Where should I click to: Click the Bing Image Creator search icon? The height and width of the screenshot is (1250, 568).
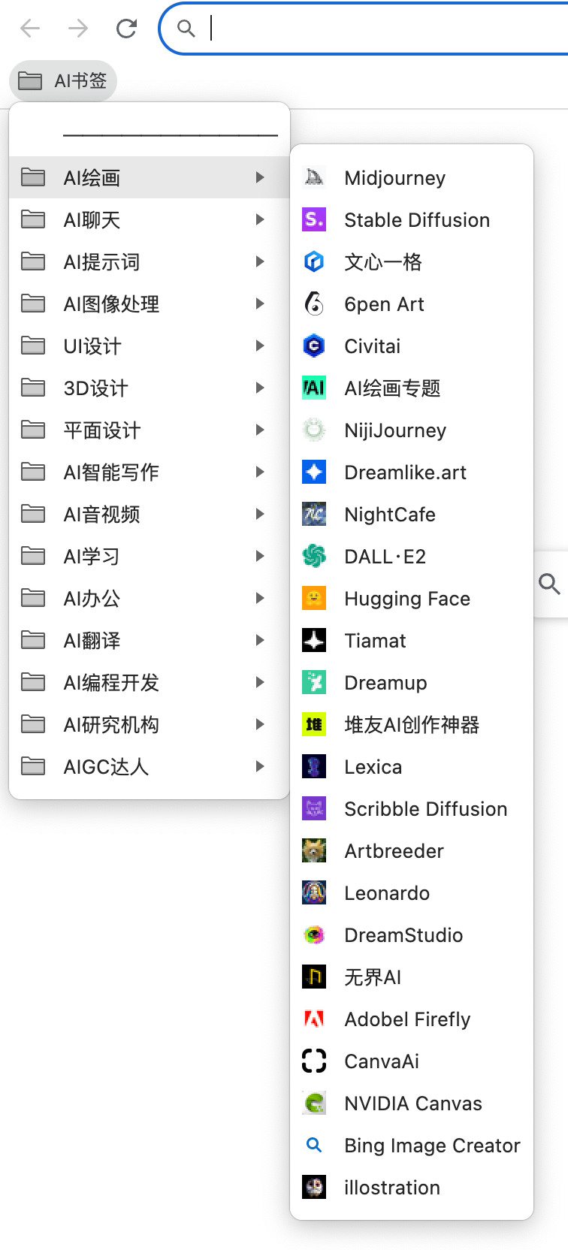[x=314, y=1145]
